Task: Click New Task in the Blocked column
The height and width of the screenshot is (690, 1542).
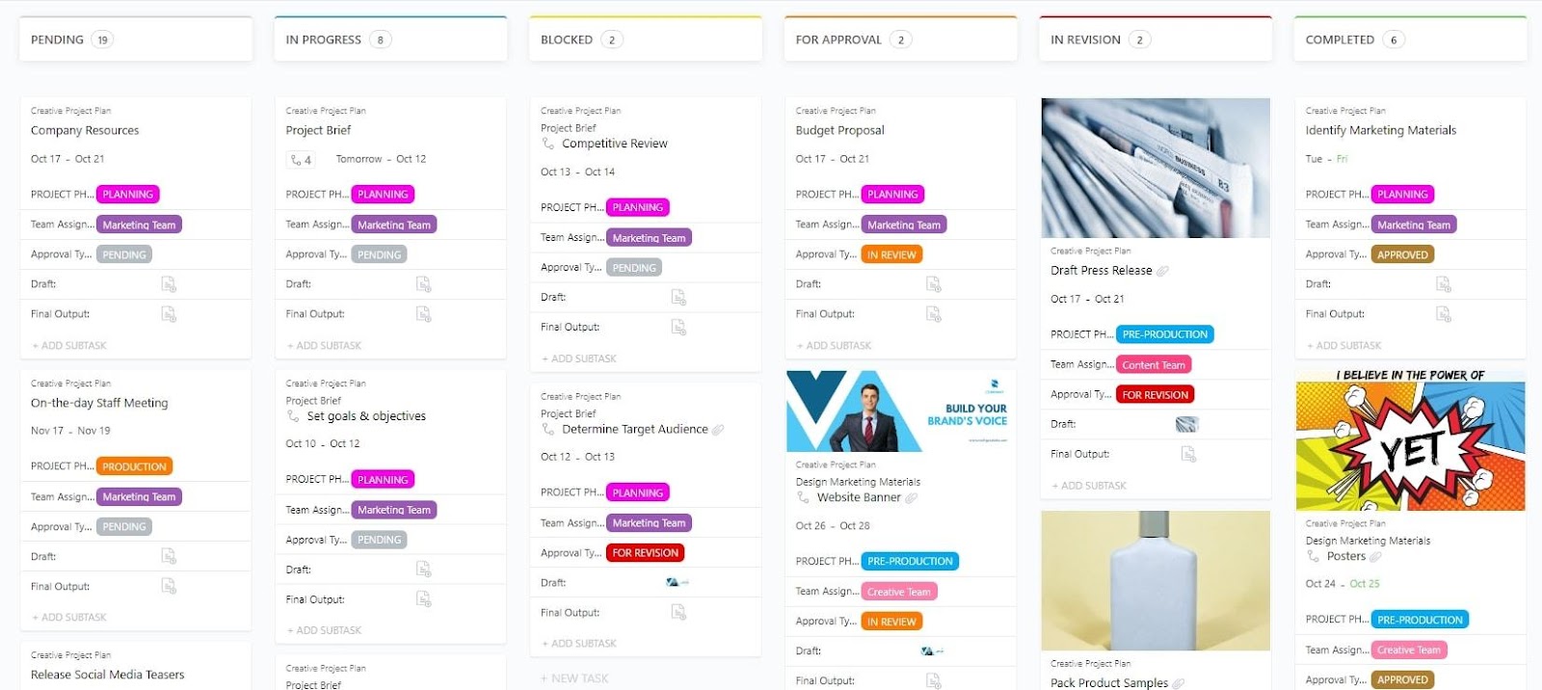Action: pyautogui.click(x=579, y=678)
